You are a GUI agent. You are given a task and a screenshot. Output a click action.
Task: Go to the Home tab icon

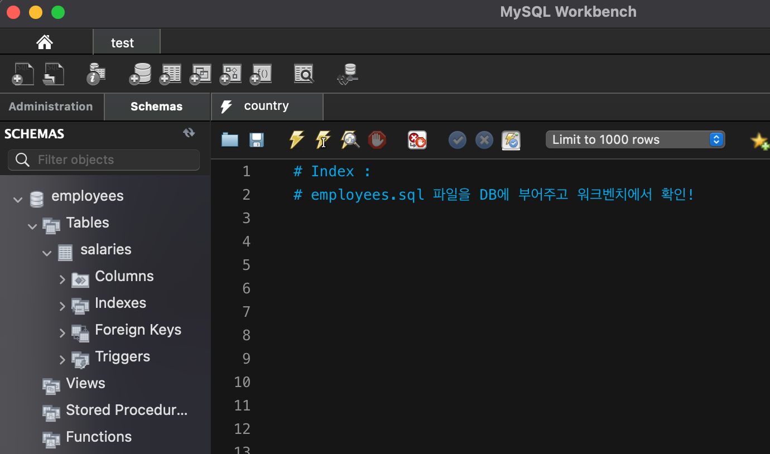coord(45,42)
